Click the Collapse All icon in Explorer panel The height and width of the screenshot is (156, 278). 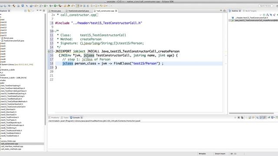[x=25, y=11]
